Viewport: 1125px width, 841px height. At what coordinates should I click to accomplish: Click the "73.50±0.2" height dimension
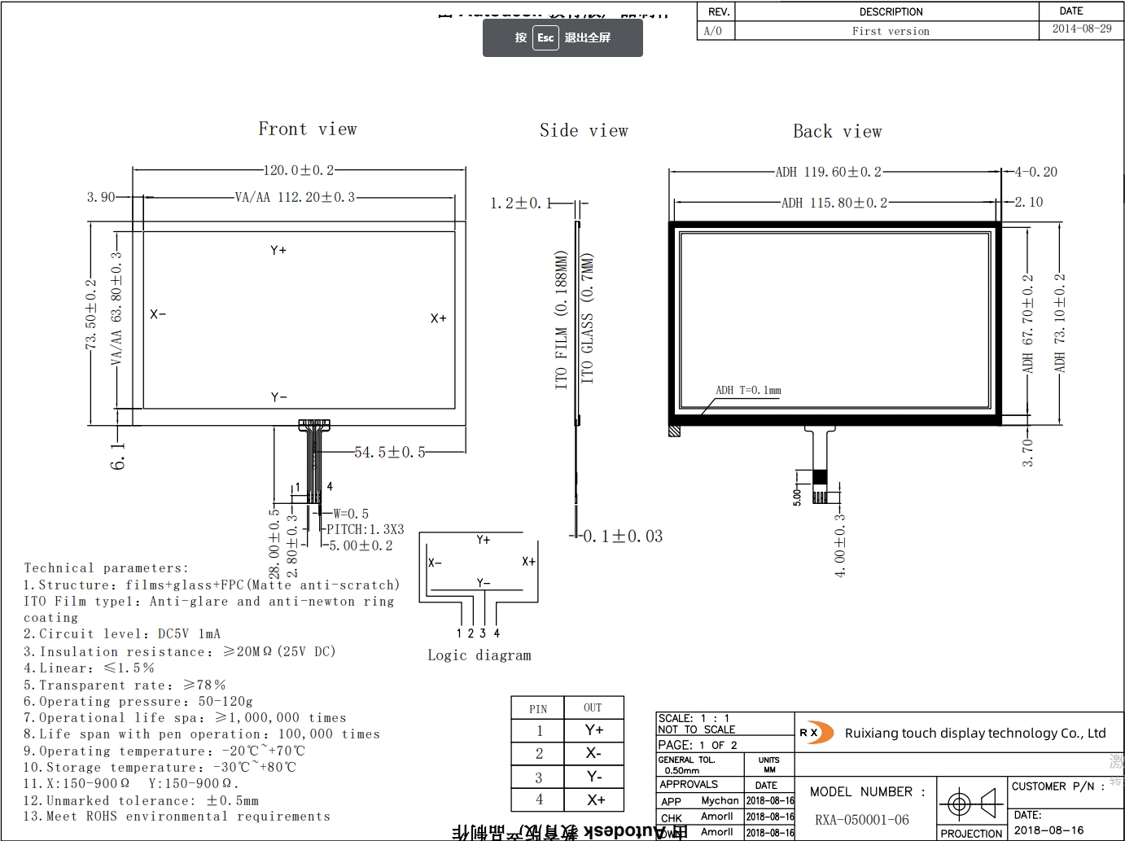tap(91, 315)
